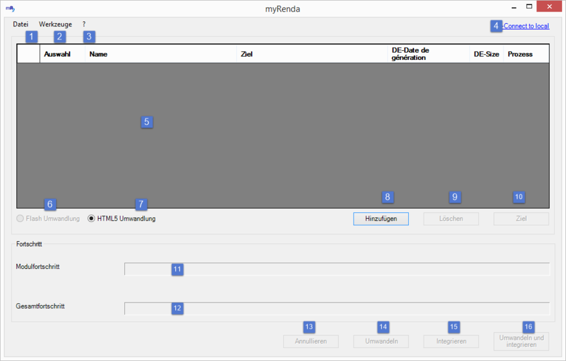The image size is (566, 361).
Task: Click the myRenda app icon in title bar
Action: [x=10, y=9]
